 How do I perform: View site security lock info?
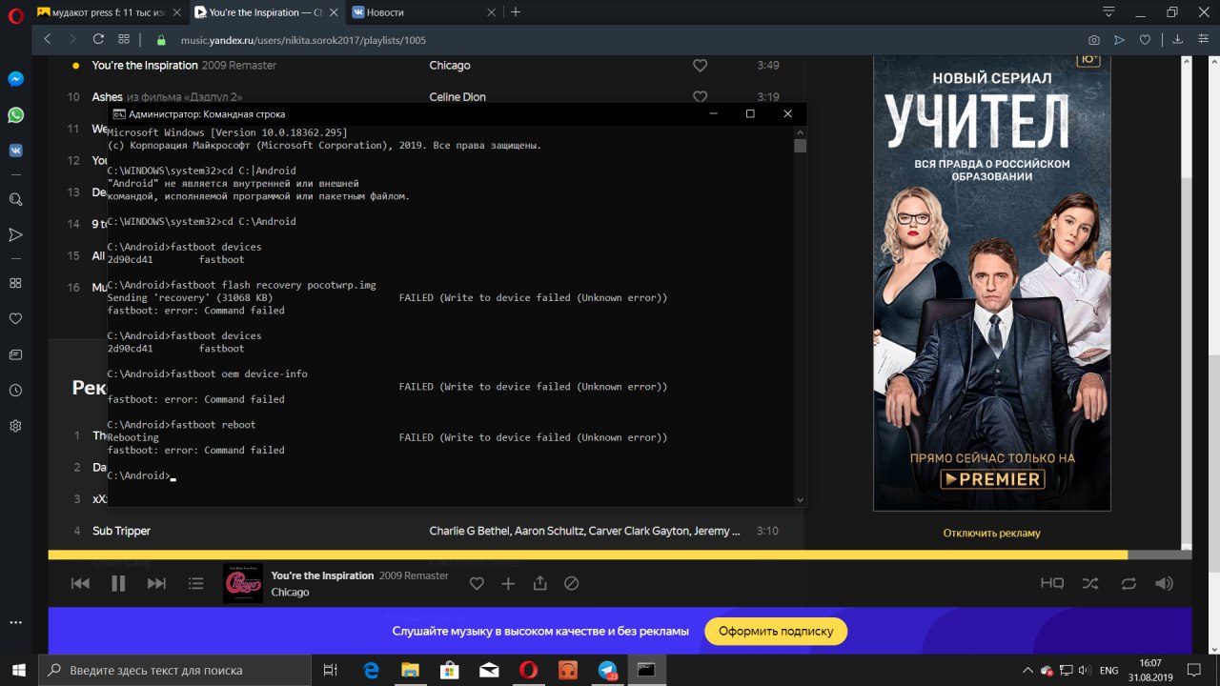[161, 40]
